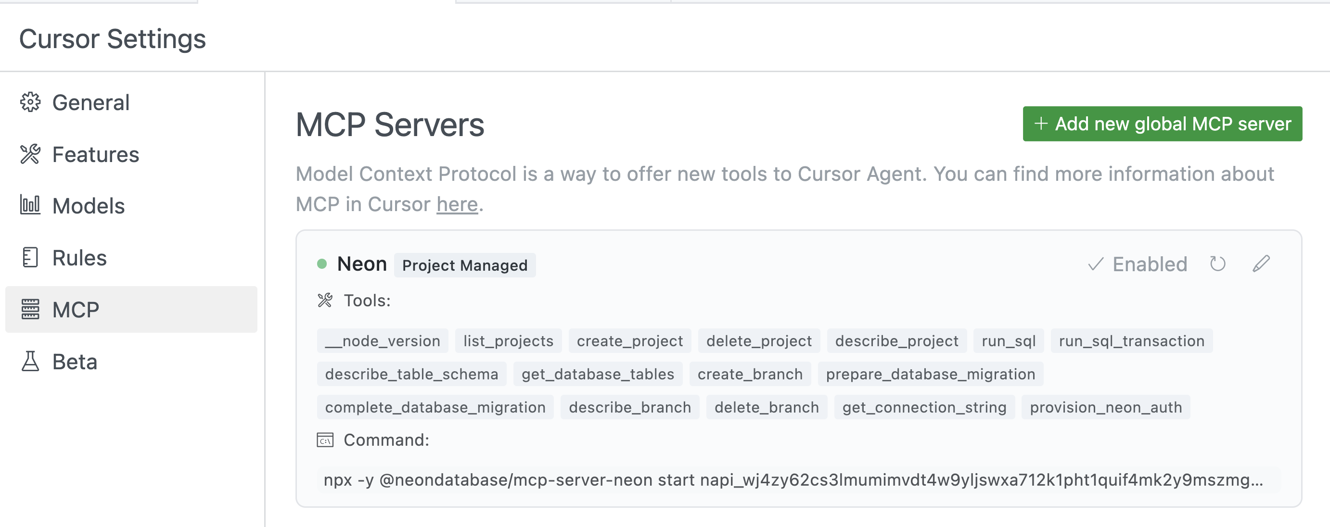Viewport: 1330px width, 527px height.
Task: Switch to the Models settings tab
Action: click(x=88, y=206)
